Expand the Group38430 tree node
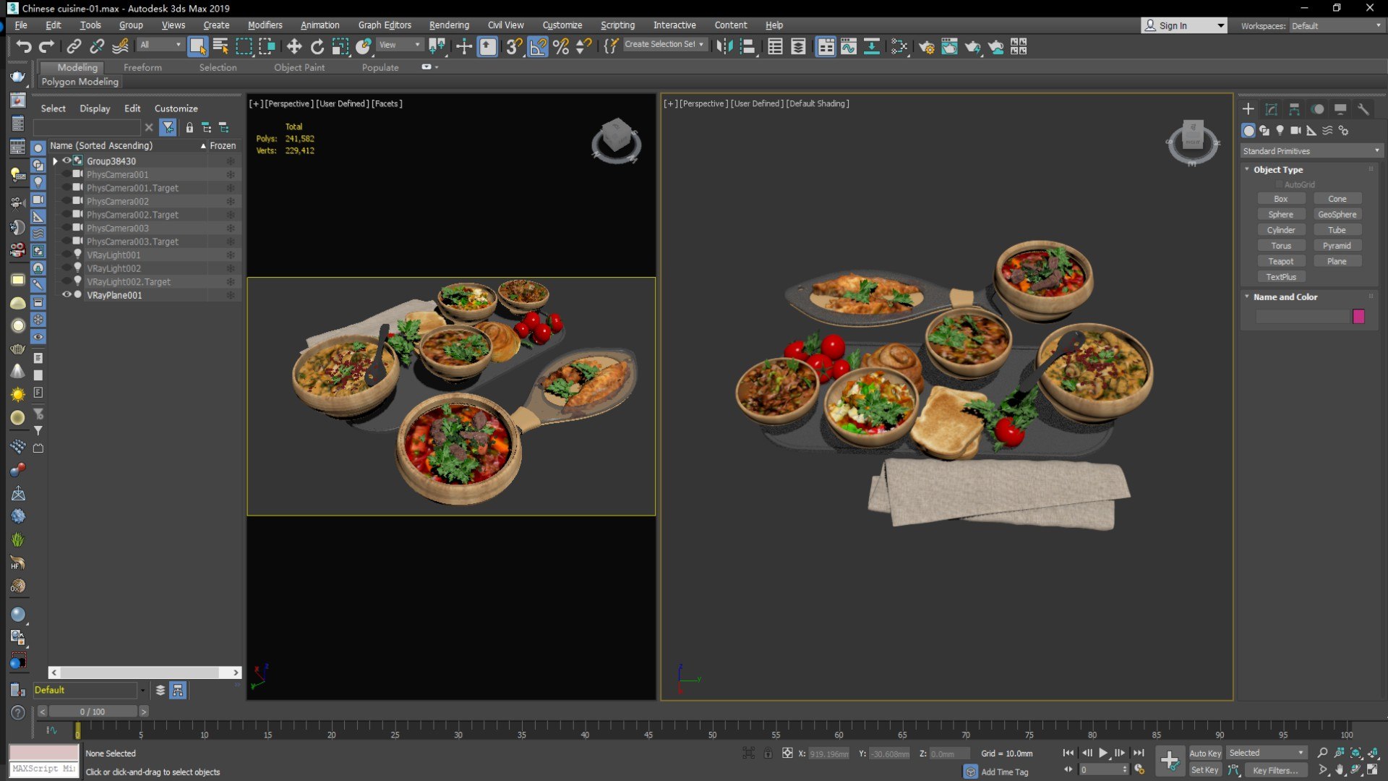 (x=55, y=161)
